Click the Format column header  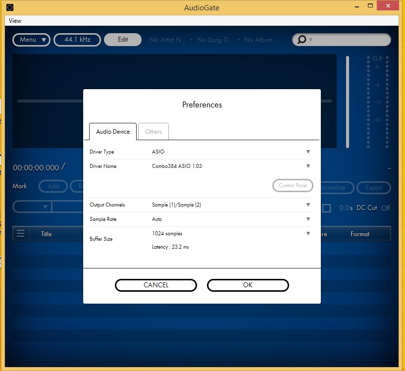[x=360, y=234]
